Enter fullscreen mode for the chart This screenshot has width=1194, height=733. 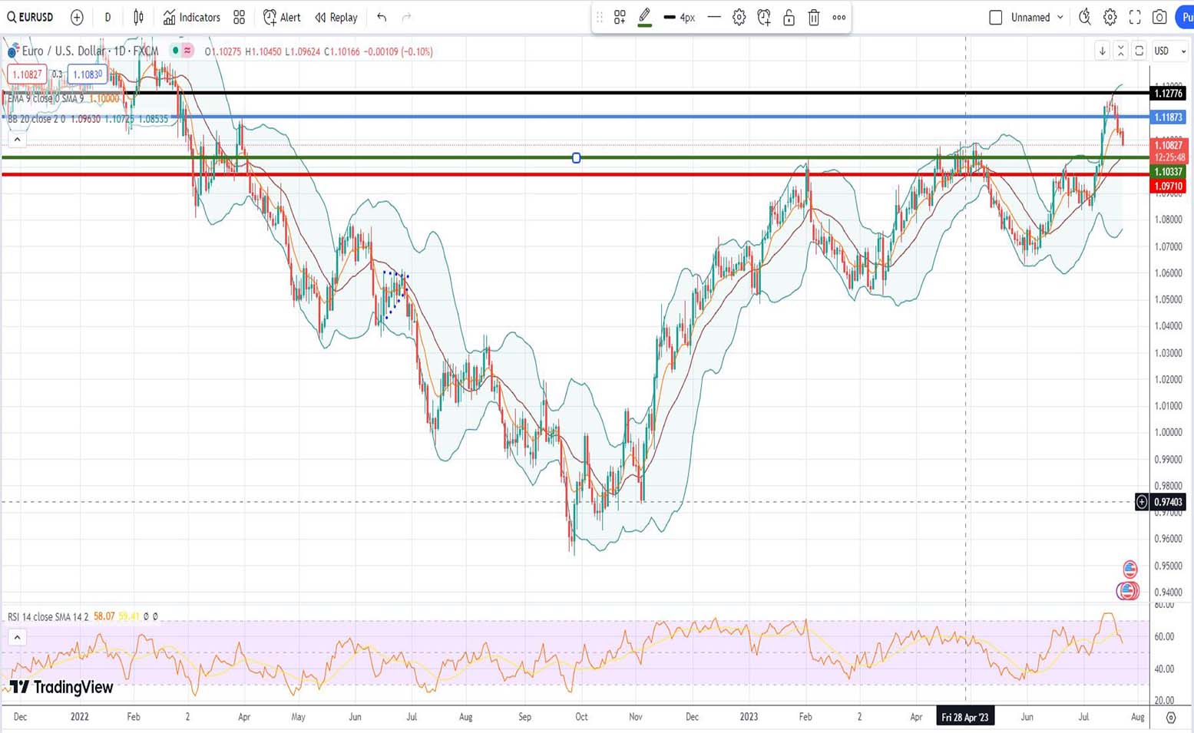[1135, 17]
